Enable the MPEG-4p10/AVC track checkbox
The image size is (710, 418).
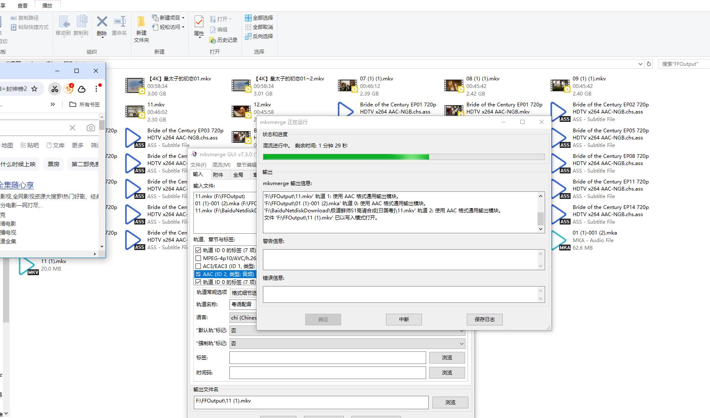coord(198,258)
